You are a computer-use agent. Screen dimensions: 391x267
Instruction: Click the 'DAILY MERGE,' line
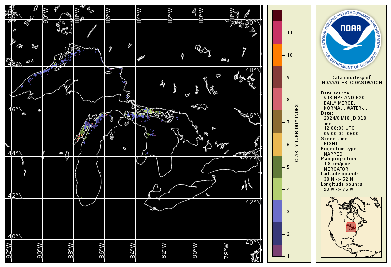[x=339, y=103]
